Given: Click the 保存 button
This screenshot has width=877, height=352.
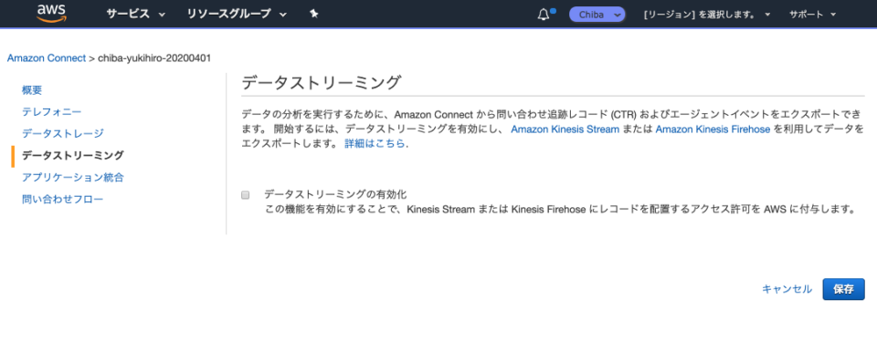Looking at the screenshot, I should click(x=843, y=289).
